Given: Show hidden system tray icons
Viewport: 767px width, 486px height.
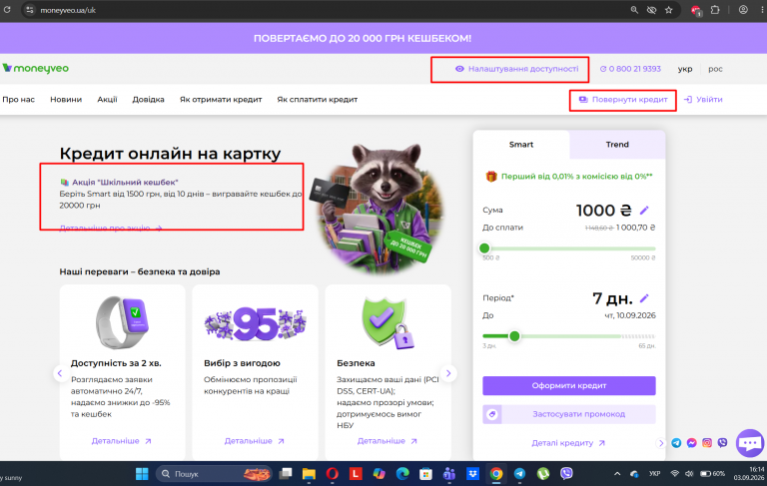Looking at the screenshot, I should tap(617, 474).
